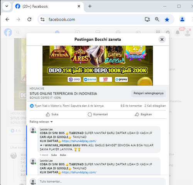
Task: Open the 2 Kali dibagikan count
Action: [155, 106]
